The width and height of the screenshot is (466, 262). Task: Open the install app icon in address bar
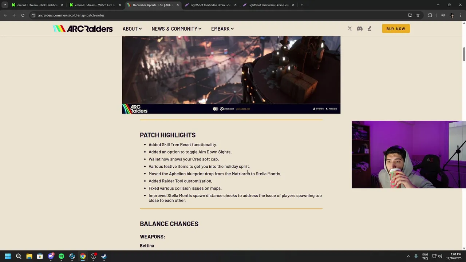click(x=410, y=15)
